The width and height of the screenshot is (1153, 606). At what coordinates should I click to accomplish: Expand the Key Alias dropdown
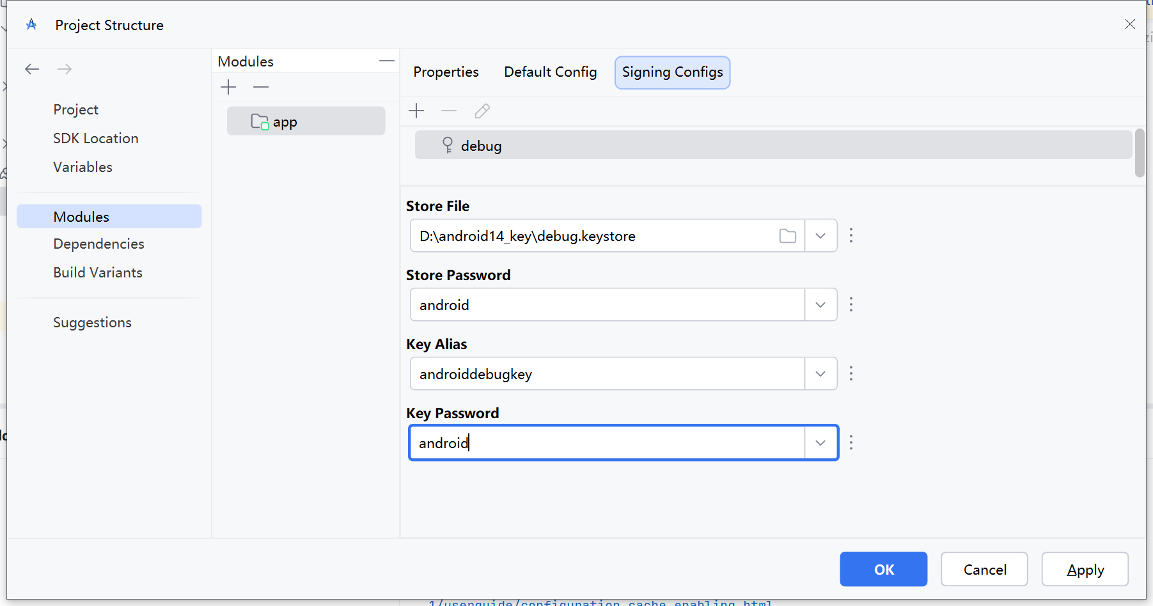click(820, 374)
